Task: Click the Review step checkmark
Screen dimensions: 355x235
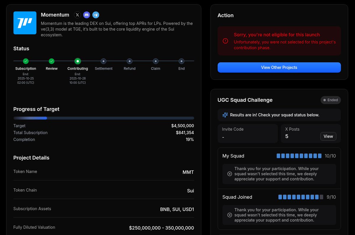Action: tap(51, 61)
